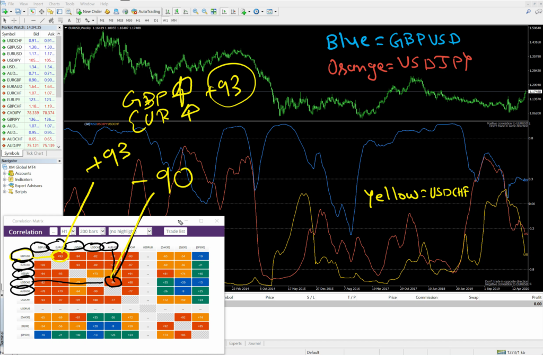543x355 pixels.
Task: Toggle the D1 timeframe on
Action: [x=156, y=20]
